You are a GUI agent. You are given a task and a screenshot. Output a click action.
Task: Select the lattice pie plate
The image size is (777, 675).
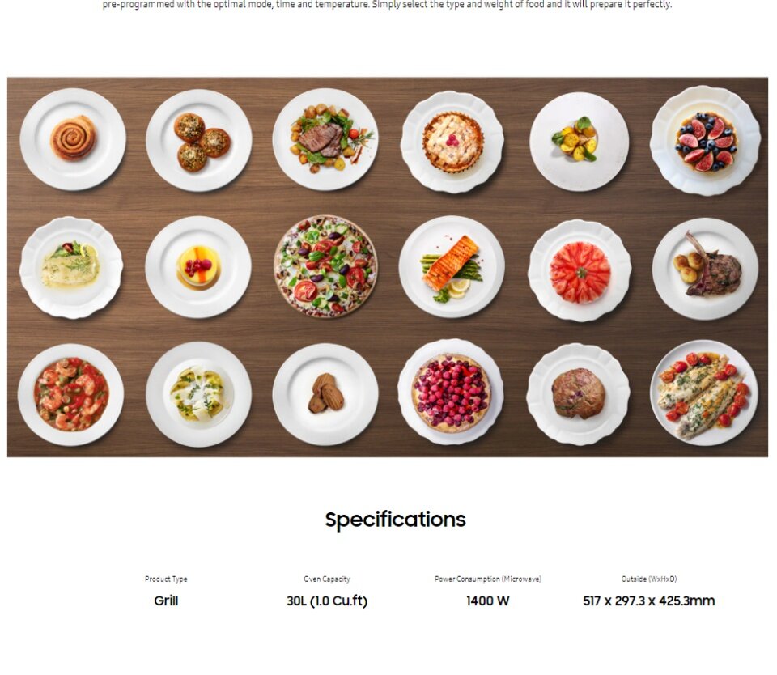tap(452, 142)
